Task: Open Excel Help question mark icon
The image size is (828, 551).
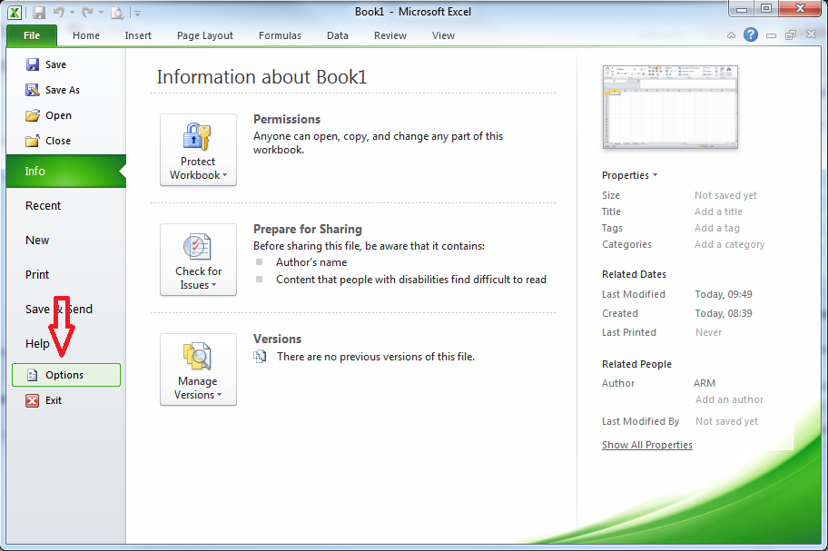Action: tap(750, 34)
